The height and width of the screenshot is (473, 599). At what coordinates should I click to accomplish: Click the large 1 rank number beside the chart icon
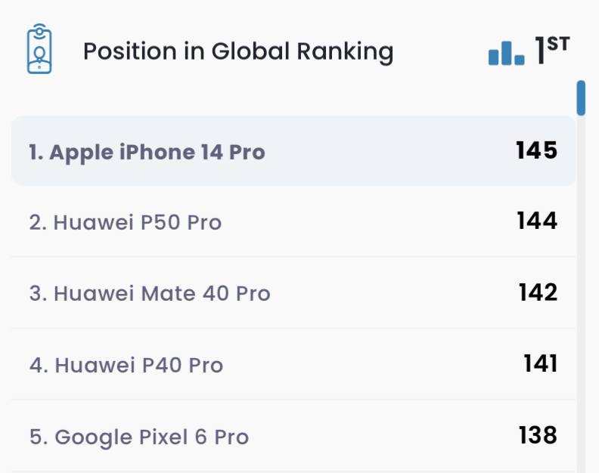(540, 51)
